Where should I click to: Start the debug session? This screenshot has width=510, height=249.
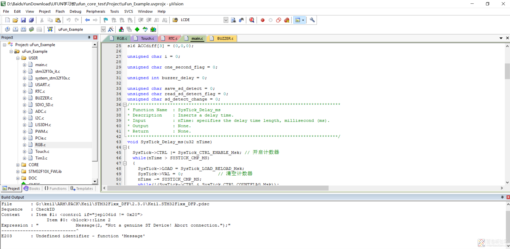tap(252, 20)
